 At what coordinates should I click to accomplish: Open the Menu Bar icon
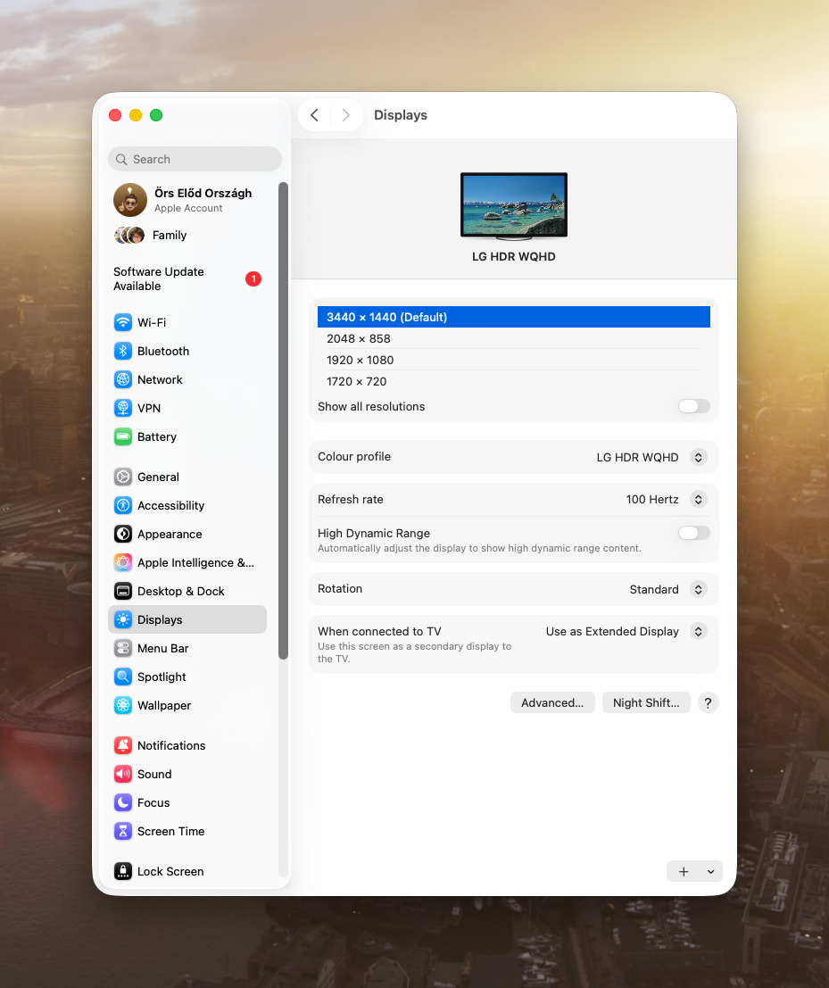tap(123, 648)
